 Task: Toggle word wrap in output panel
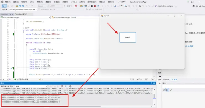(66, 86)
